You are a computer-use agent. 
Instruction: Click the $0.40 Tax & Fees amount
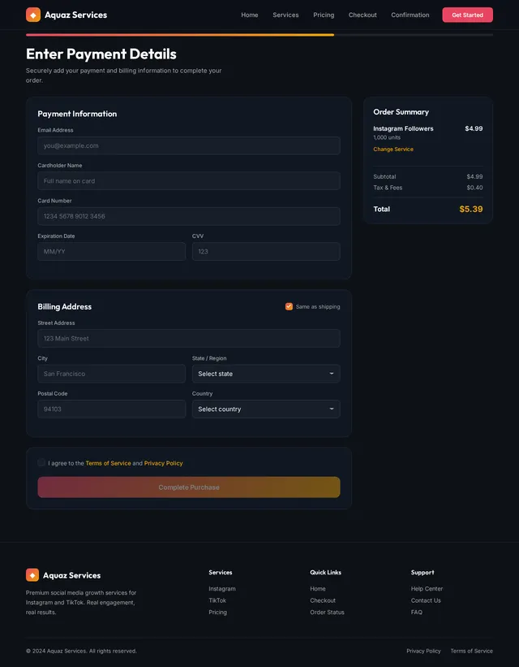pyautogui.click(x=475, y=188)
